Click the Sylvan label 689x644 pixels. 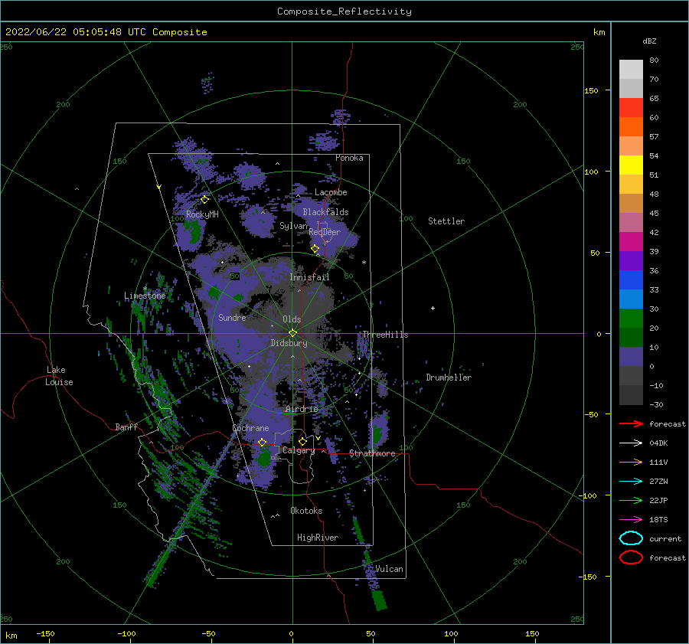point(293,226)
